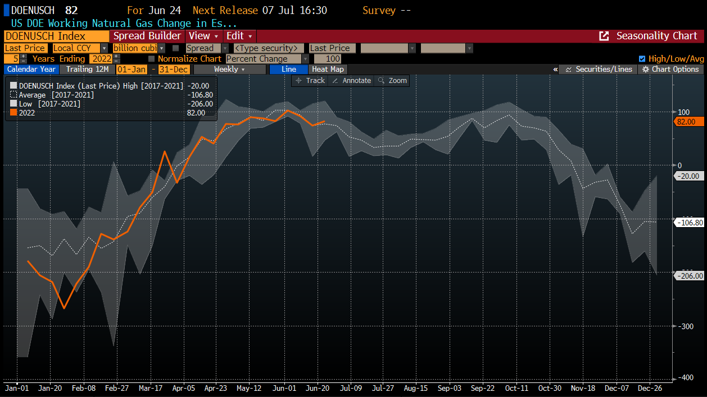Switch to the Heat Map view
707x397 pixels.
coord(328,70)
